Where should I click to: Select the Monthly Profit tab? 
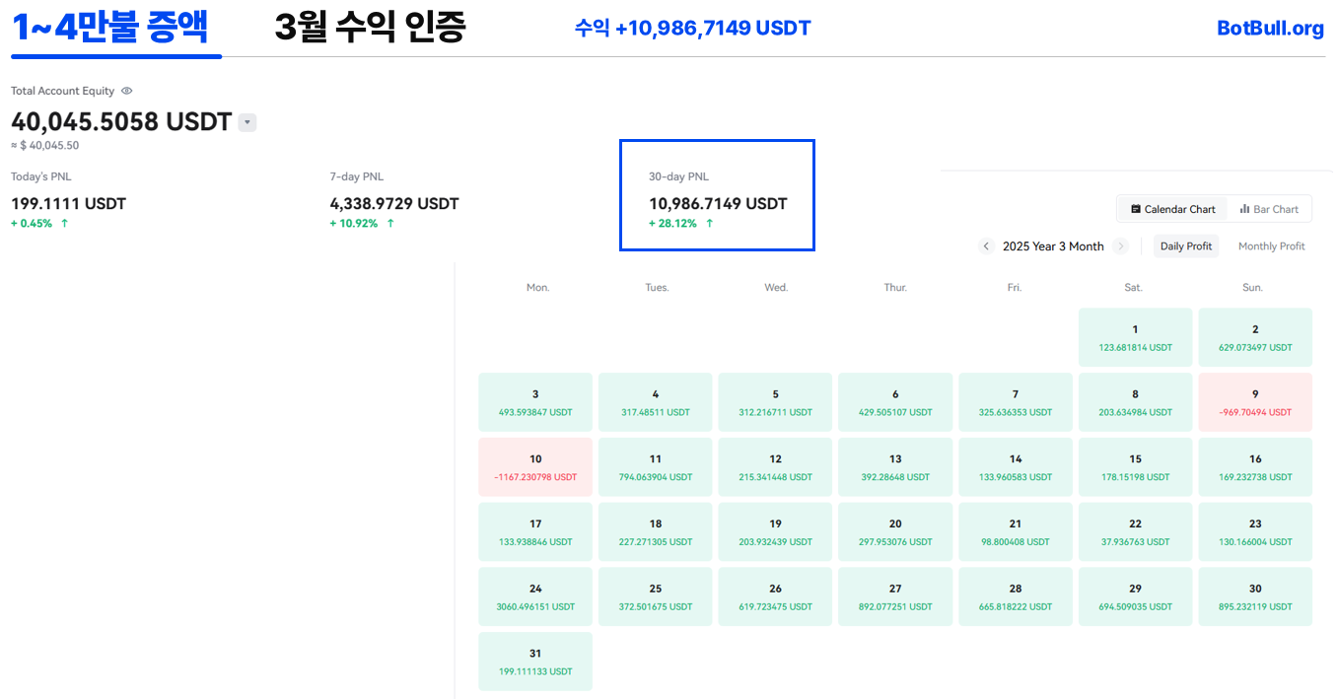click(x=1271, y=246)
